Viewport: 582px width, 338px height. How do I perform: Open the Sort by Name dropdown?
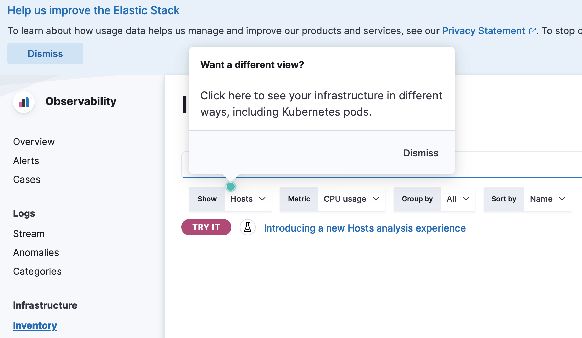tap(547, 199)
